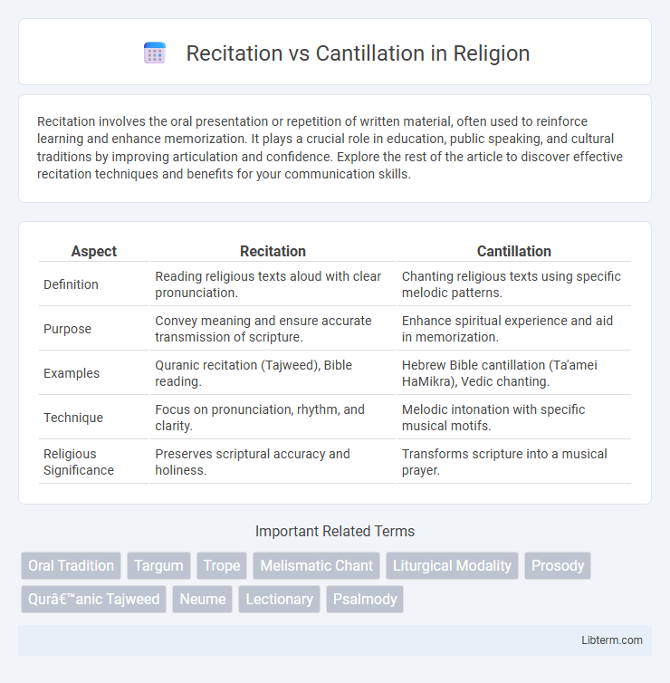Select the Quranic Tajweed tag
Screen dimensions: 670x683
[93, 599]
